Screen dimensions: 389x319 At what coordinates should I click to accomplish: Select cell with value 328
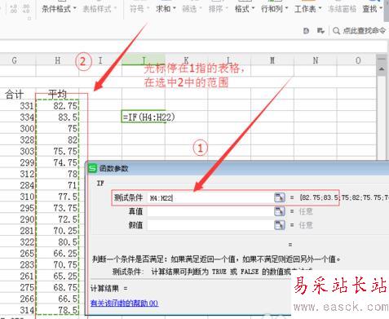click(18, 140)
